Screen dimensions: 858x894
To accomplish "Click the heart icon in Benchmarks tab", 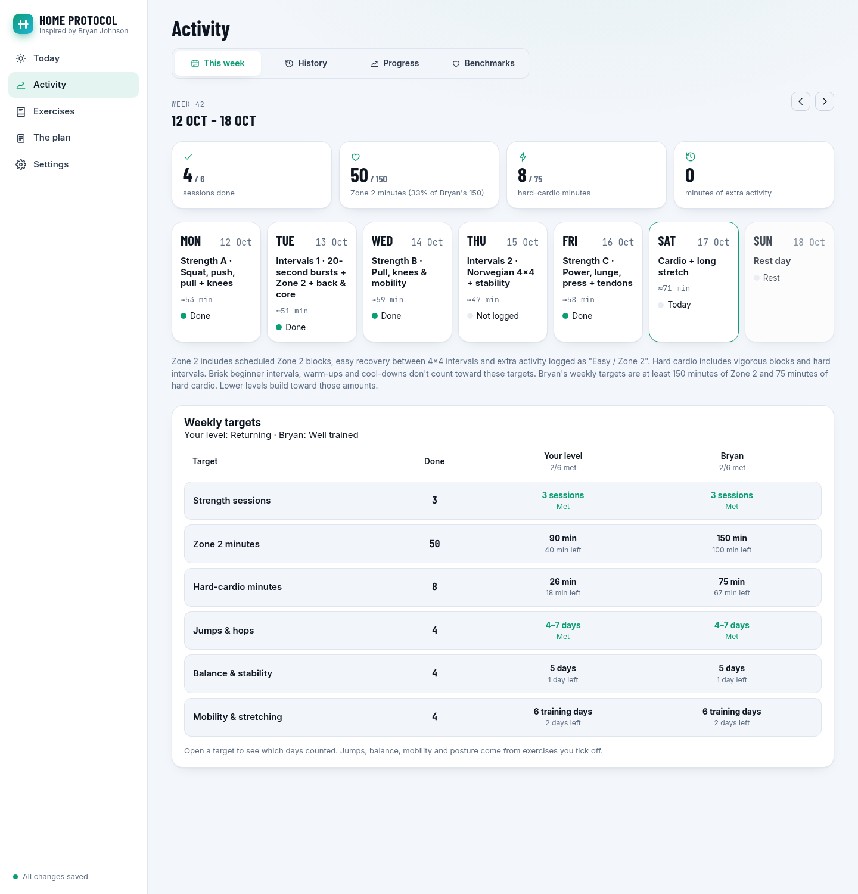I will [x=456, y=64].
